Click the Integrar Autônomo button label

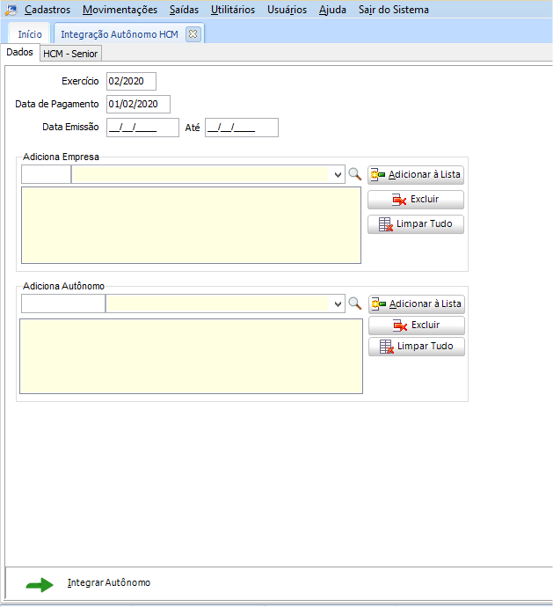(x=109, y=582)
